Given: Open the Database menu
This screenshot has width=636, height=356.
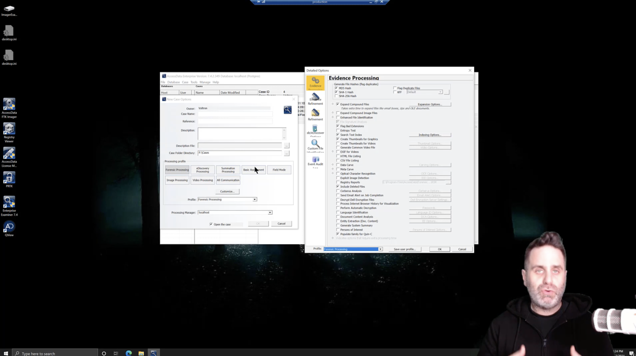Looking at the screenshot, I should pos(173,82).
